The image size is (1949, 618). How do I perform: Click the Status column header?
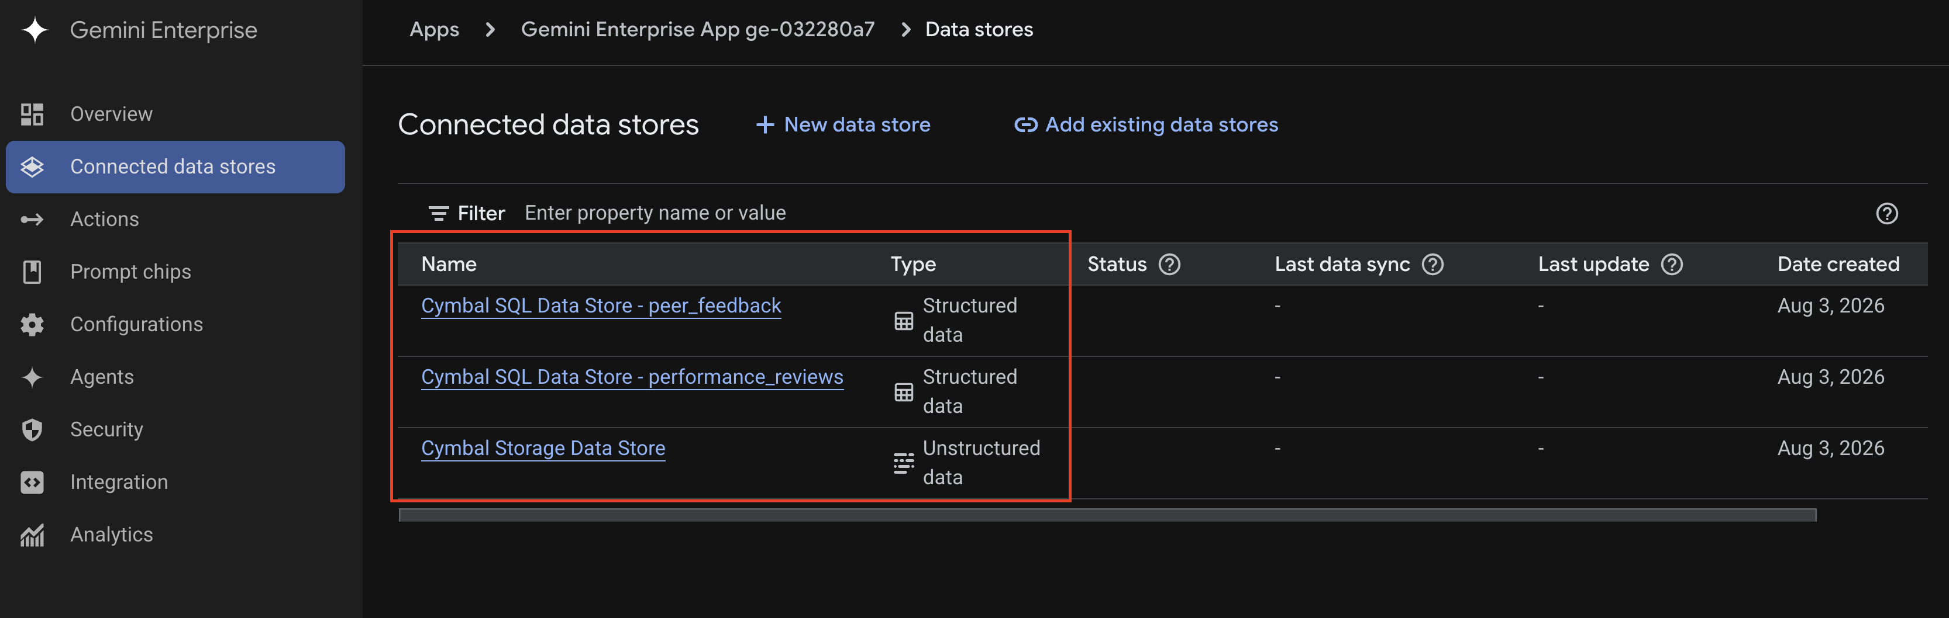point(1117,265)
